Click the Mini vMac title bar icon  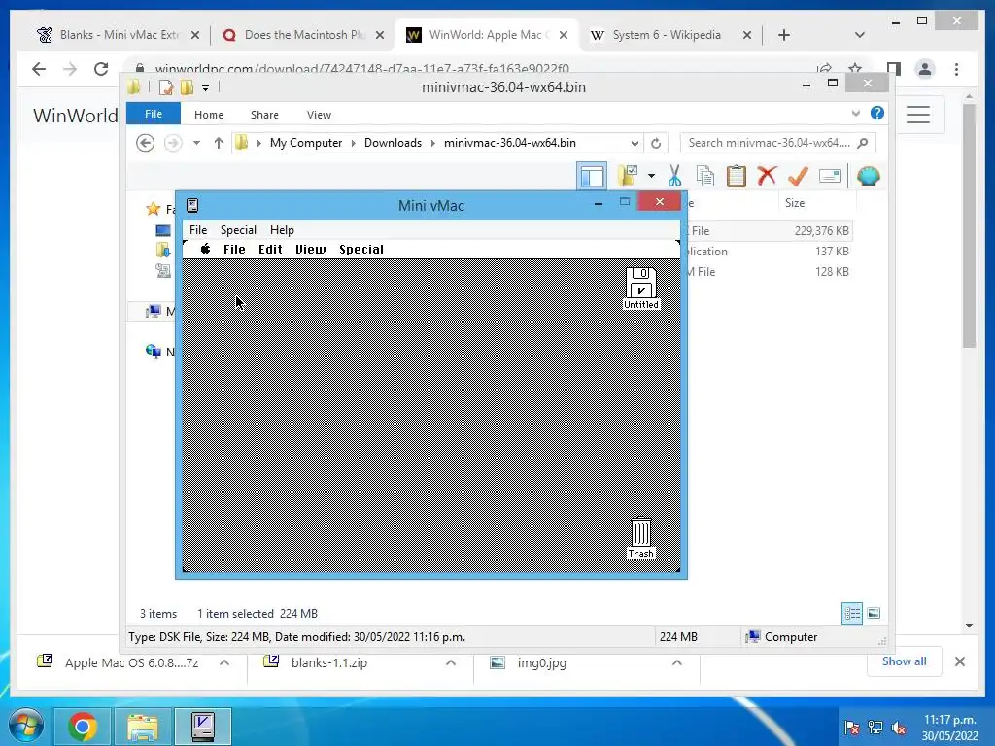(x=192, y=205)
